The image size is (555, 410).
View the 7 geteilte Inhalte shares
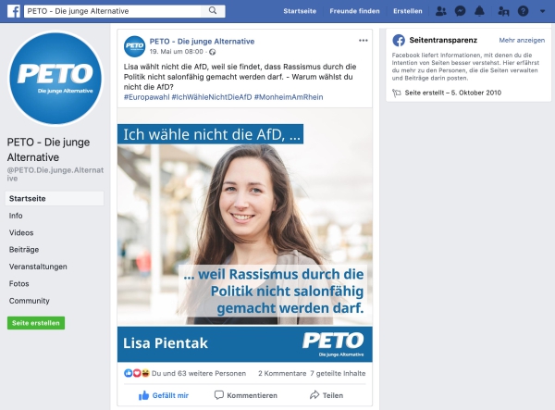click(338, 373)
